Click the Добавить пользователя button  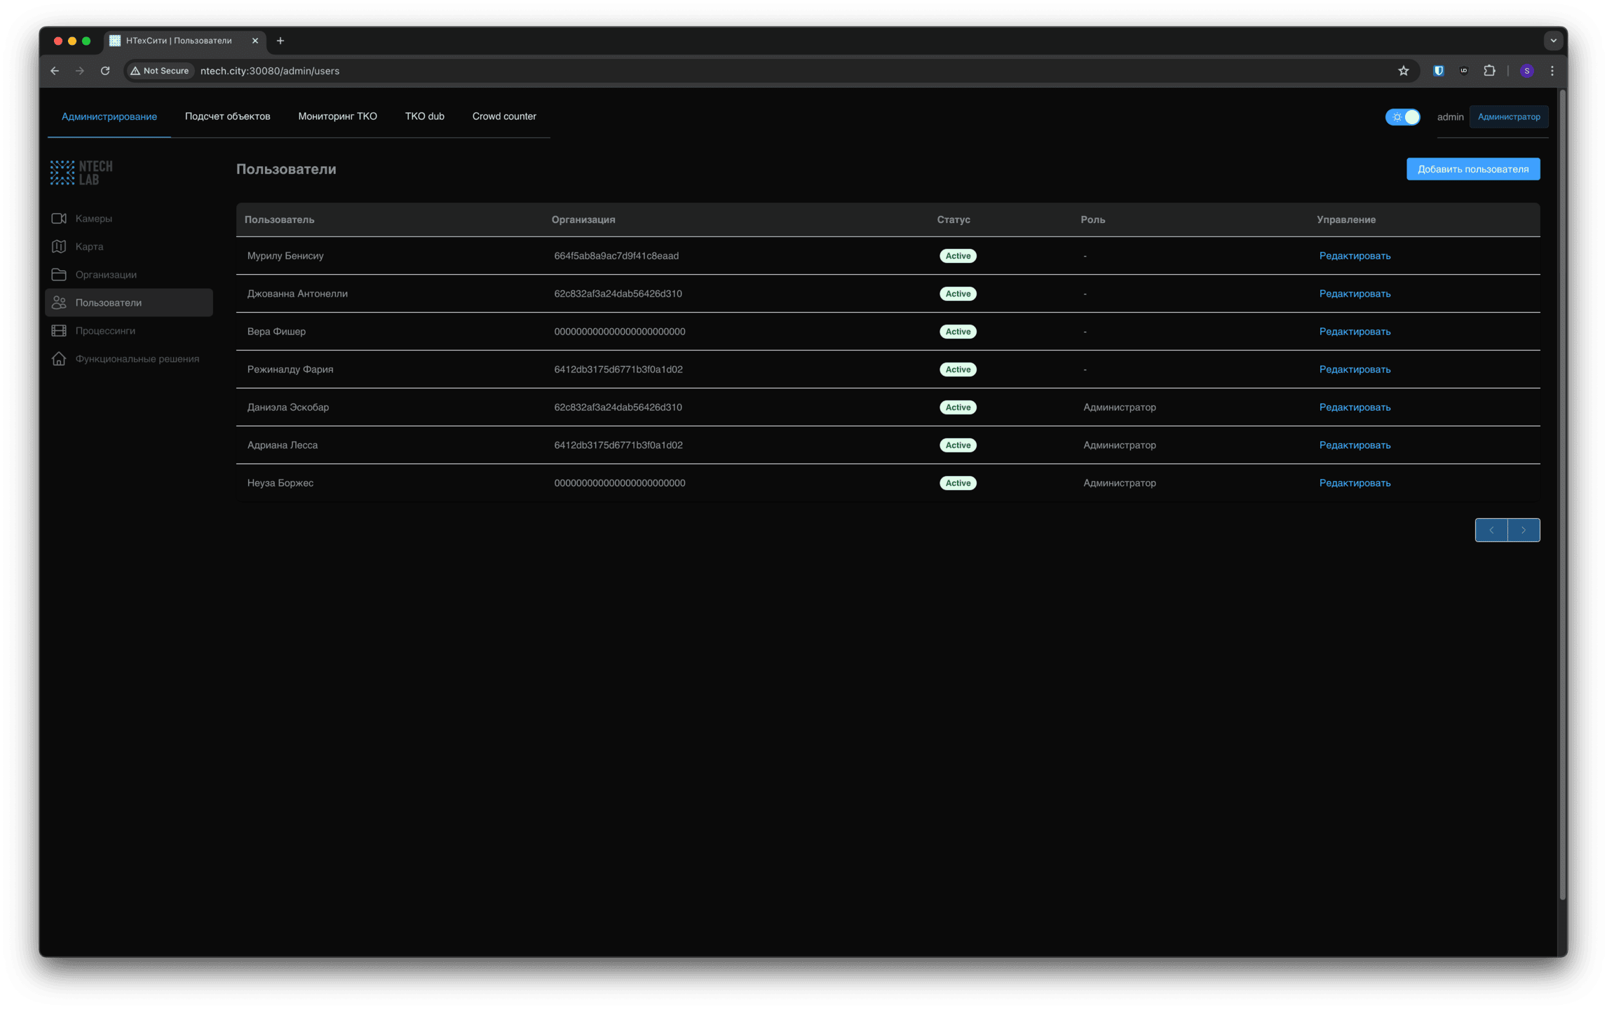(x=1472, y=169)
